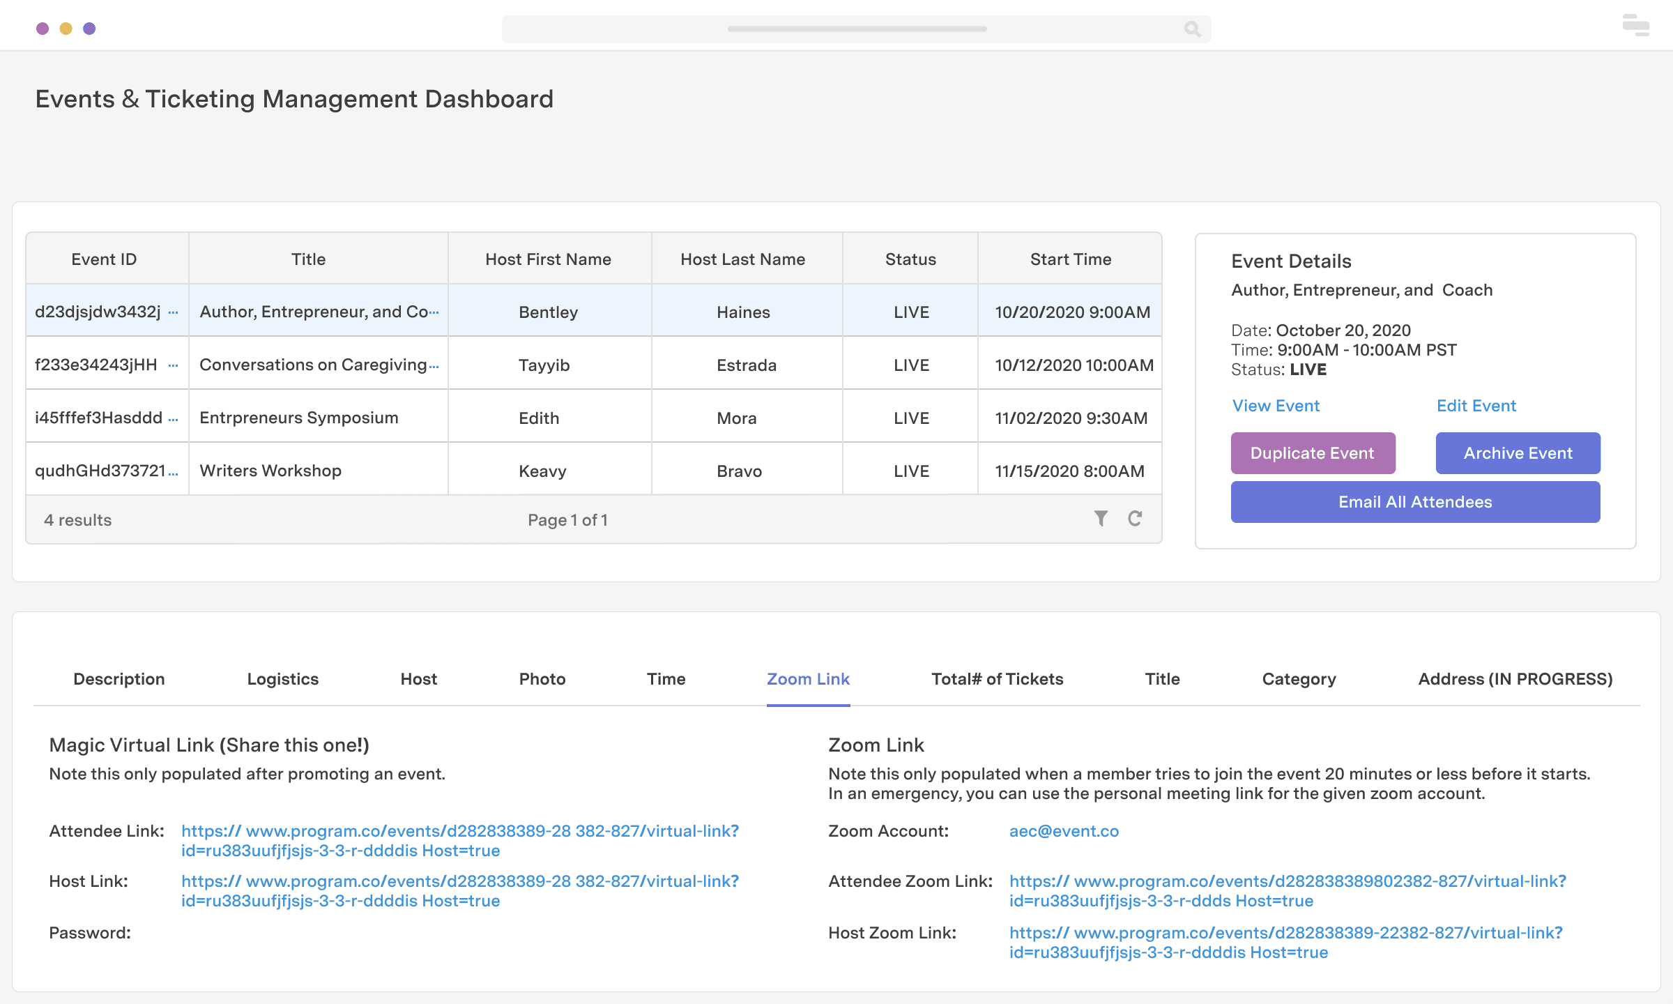Image resolution: width=1673 pixels, height=1004 pixels.
Task: Expand the truncated Event ID d23djsjdw3432j
Action: [x=174, y=313]
